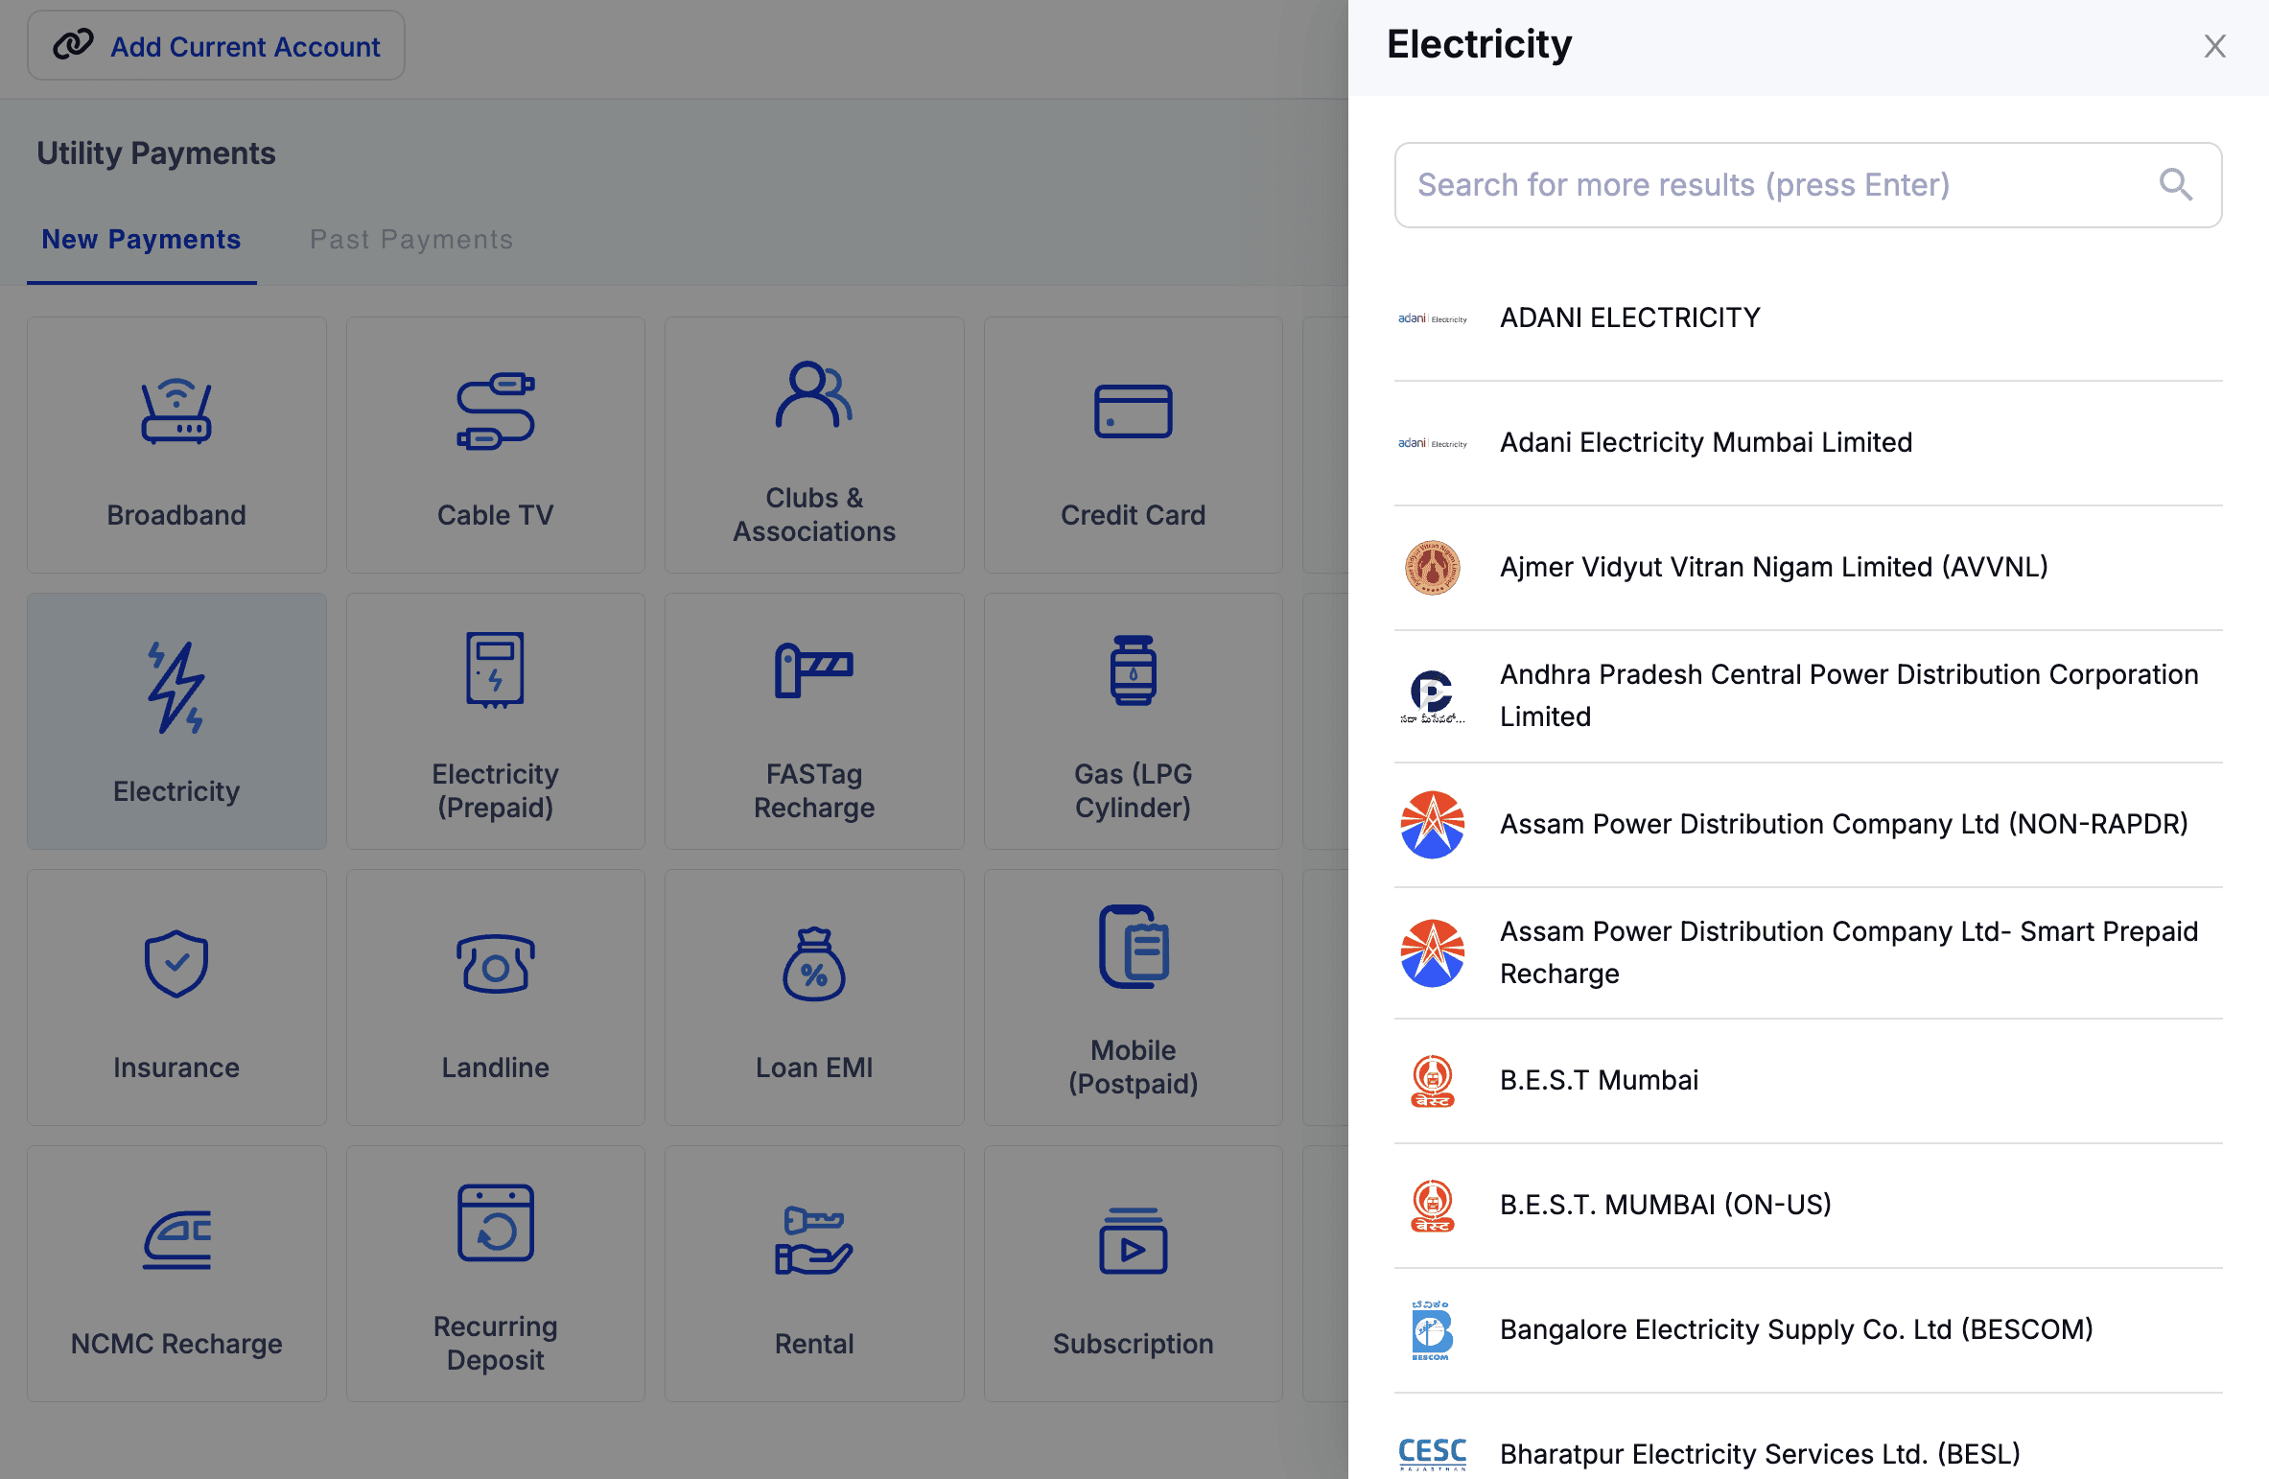The width and height of the screenshot is (2269, 1479).
Task: Open the Landline phone icon tile
Action: click(495, 964)
